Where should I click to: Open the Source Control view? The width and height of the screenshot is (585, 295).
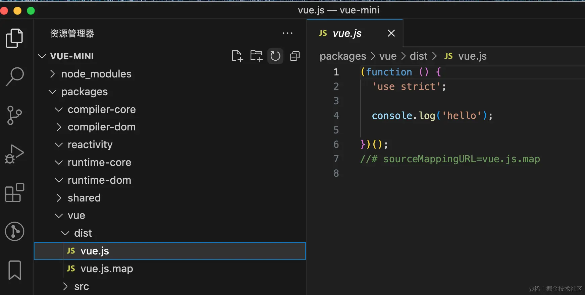(x=14, y=115)
